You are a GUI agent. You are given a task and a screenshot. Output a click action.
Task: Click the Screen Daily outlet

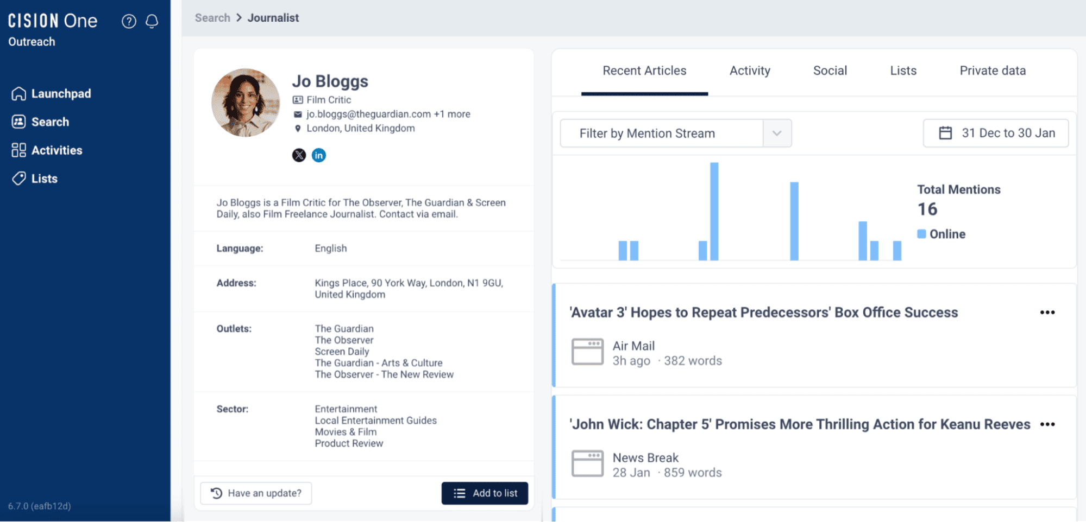tap(342, 352)
